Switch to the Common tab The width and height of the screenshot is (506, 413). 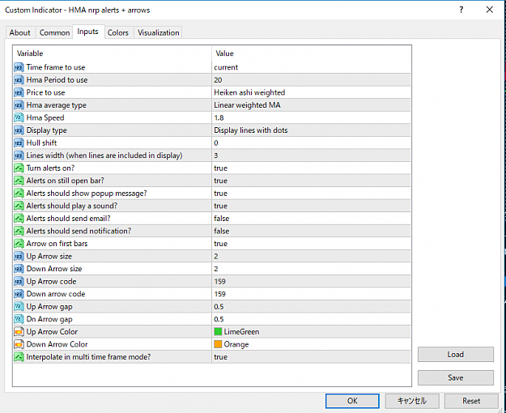click(54, 32)
